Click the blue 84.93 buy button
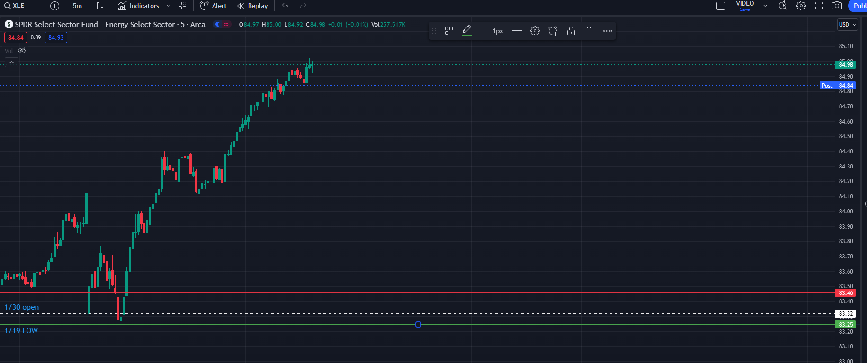This screenshot has height=363, width=867. (x=56, y=37)
